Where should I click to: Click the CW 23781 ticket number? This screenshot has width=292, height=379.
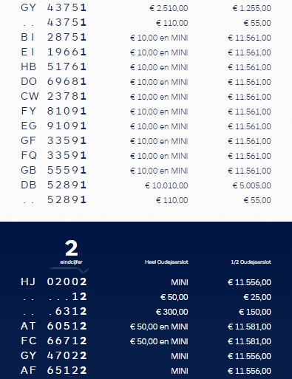pyautogui.click(x=54, y=96)
